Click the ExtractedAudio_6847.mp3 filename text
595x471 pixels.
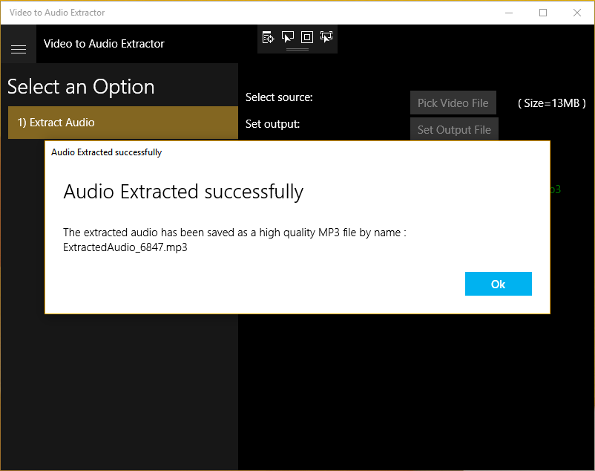pos(125,247)
